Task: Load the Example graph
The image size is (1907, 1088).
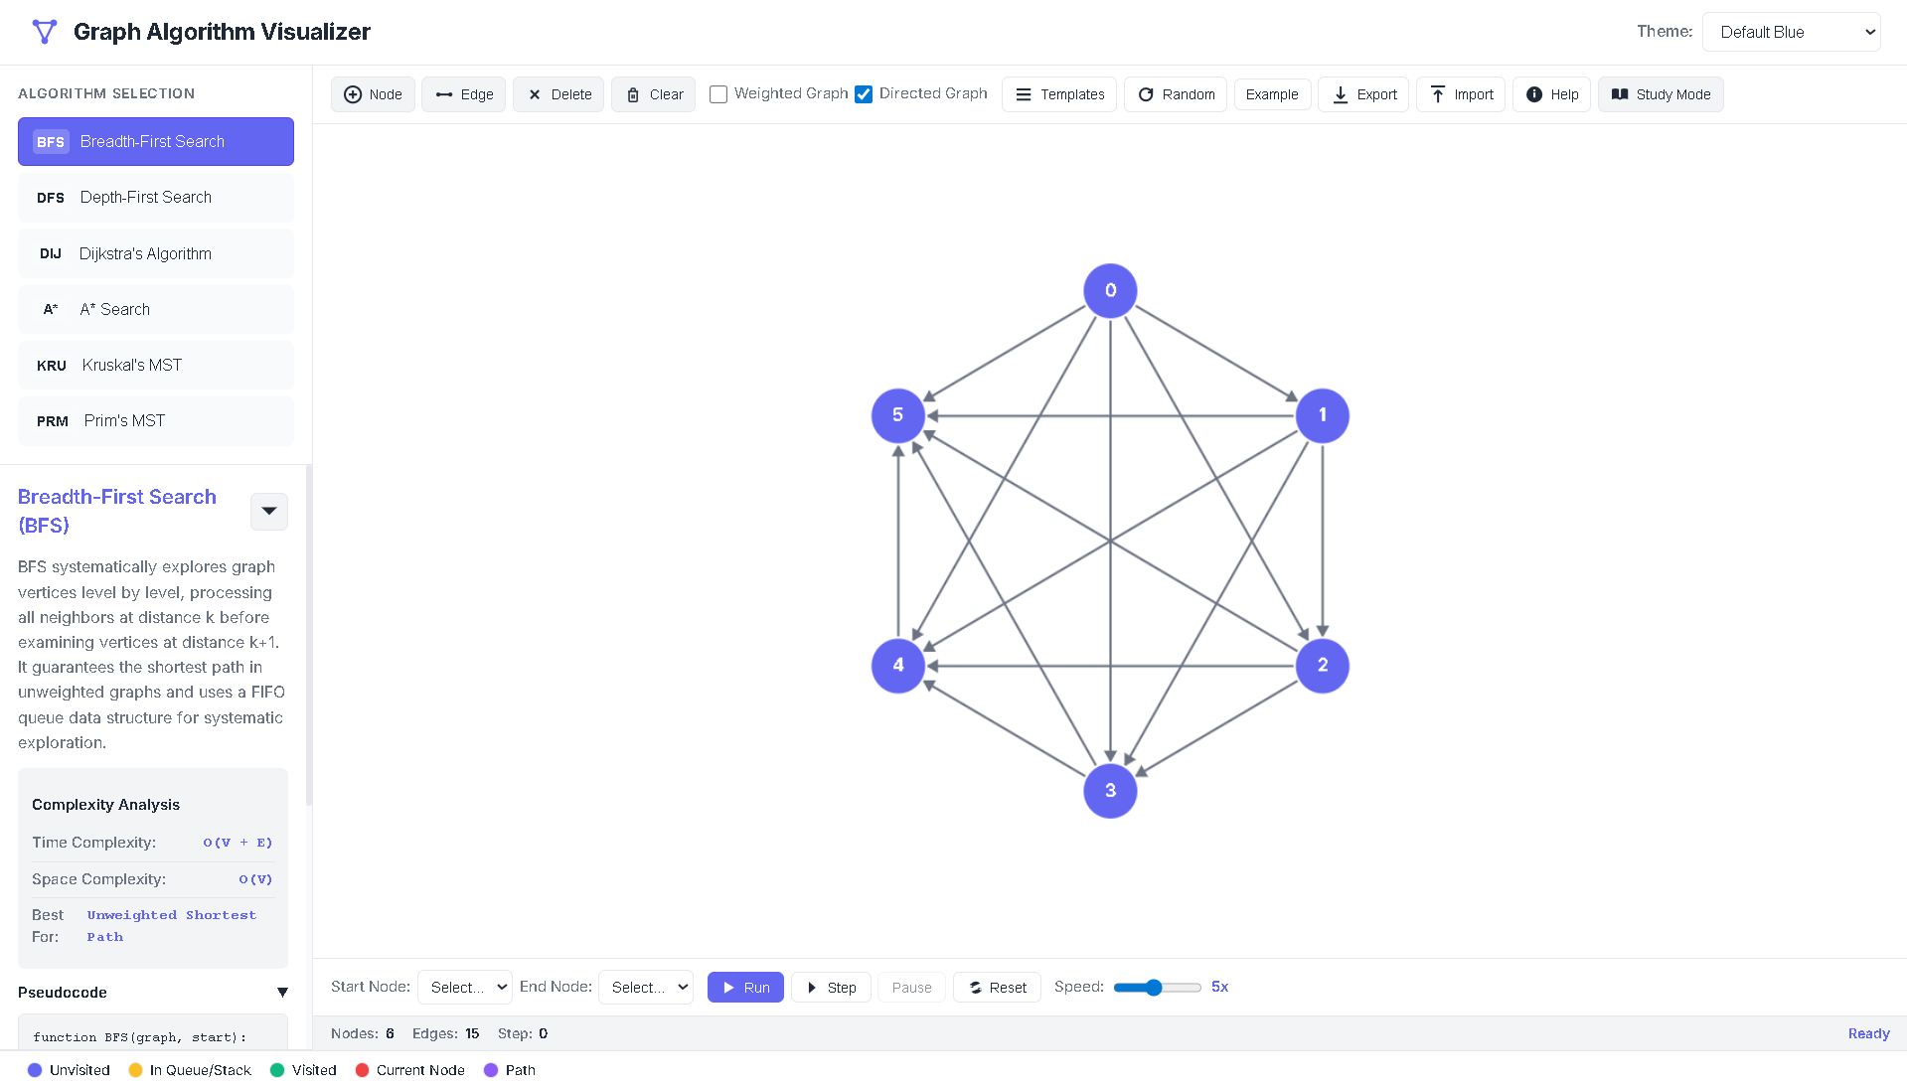Action: pyautogui.click(x=1272, y=94)
